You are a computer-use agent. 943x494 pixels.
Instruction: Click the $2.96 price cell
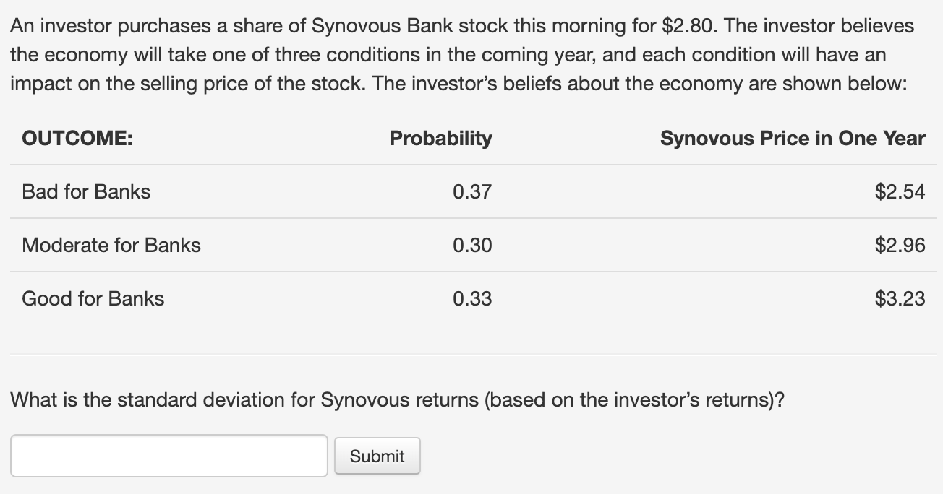pos(899,245)
